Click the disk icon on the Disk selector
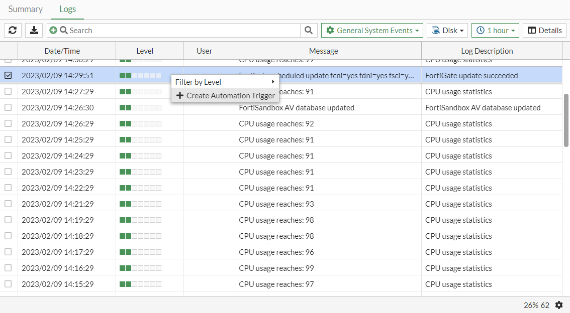Image resolution: width=570 pixels, height=313 pixels. [435, 30]
